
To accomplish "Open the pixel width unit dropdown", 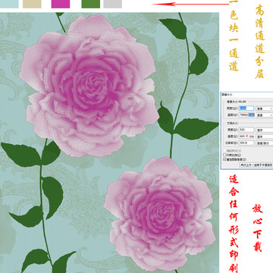I will (x=265, y=108).
